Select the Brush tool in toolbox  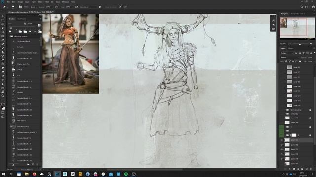(3, 48)
